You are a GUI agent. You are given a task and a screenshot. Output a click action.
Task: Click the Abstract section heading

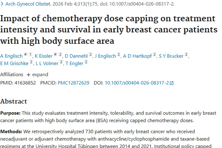(x=14, y=101)
